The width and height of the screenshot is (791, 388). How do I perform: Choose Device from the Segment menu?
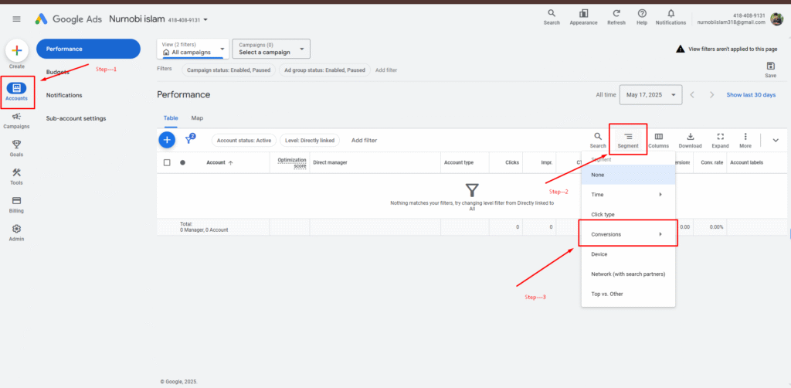[x=599, y=254]
